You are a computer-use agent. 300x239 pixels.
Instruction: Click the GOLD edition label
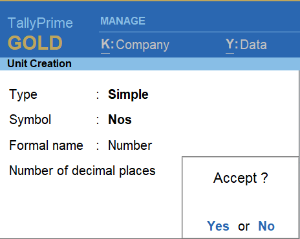[35, 43]
